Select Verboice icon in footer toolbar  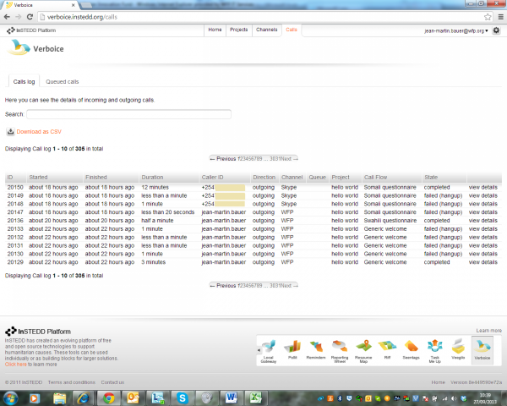(482, 350)
